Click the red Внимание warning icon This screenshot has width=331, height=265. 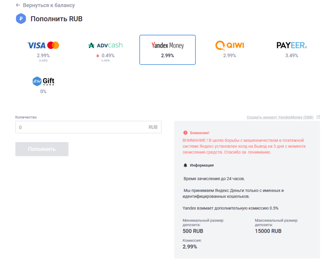point(185,133)
